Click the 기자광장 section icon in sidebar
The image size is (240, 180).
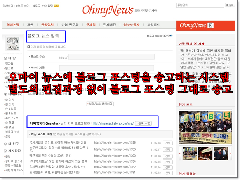point(5,151)
